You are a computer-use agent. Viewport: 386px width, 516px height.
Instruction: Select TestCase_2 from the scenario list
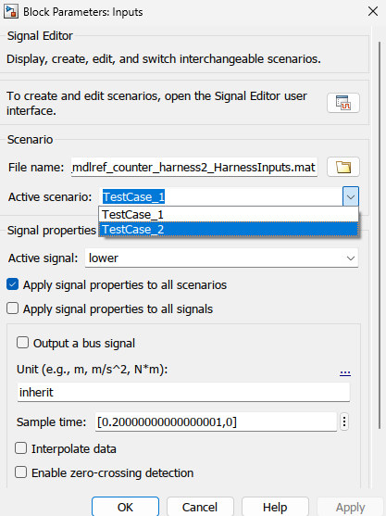(x=229, y=230)
